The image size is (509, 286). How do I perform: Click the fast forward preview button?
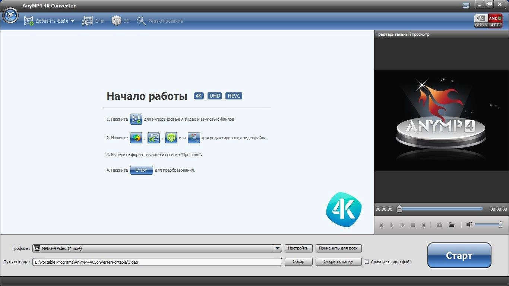tap(402, 225)
